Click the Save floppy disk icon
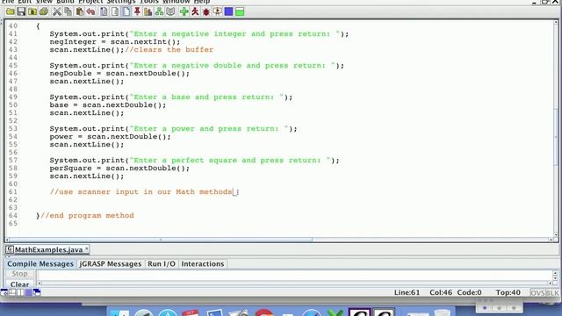 [x=21, y=11]
